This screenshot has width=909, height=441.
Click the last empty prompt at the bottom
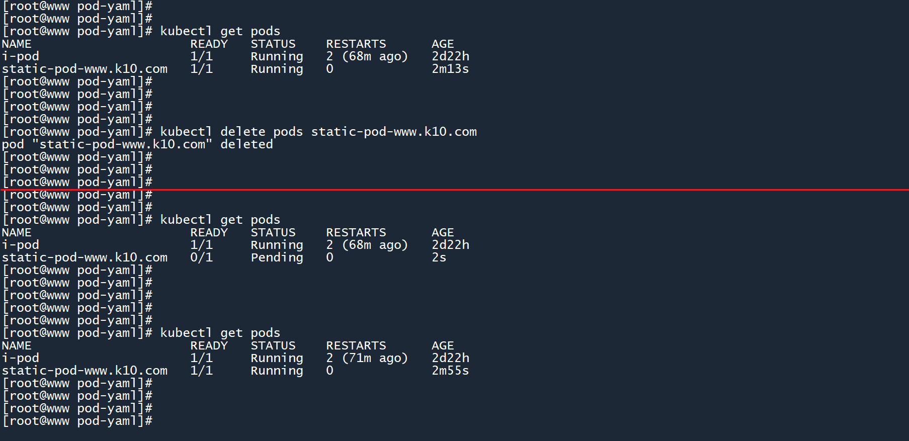78,421
